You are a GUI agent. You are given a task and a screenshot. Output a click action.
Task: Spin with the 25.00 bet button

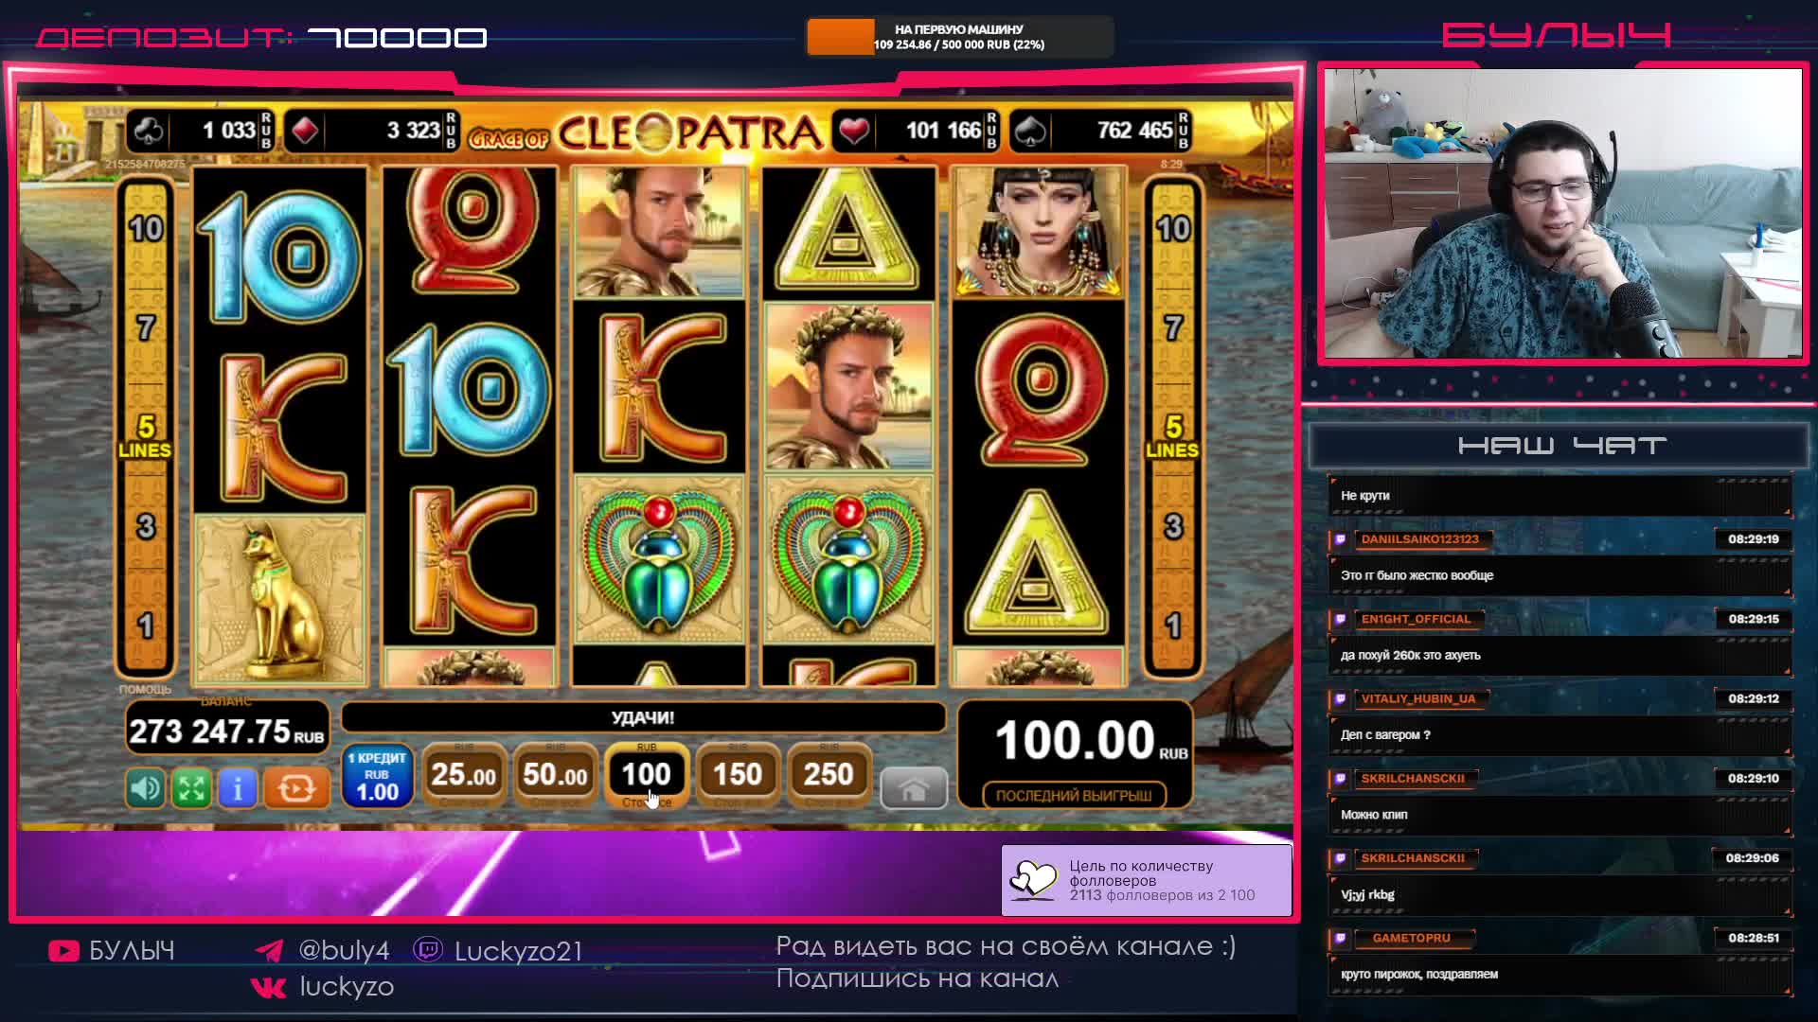[x=464, y=775]
